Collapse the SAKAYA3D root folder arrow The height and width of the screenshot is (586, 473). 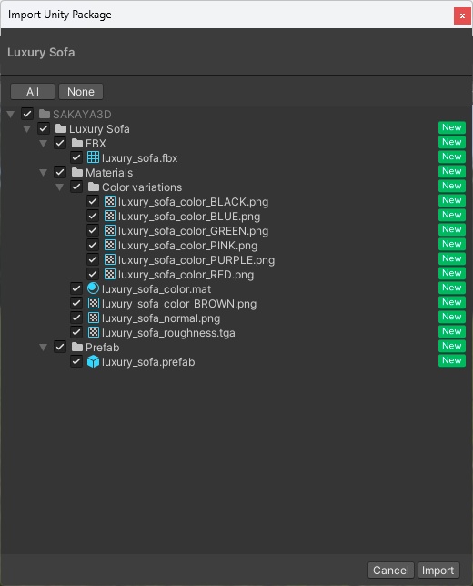pyautogui.click(x=11, y=115)
